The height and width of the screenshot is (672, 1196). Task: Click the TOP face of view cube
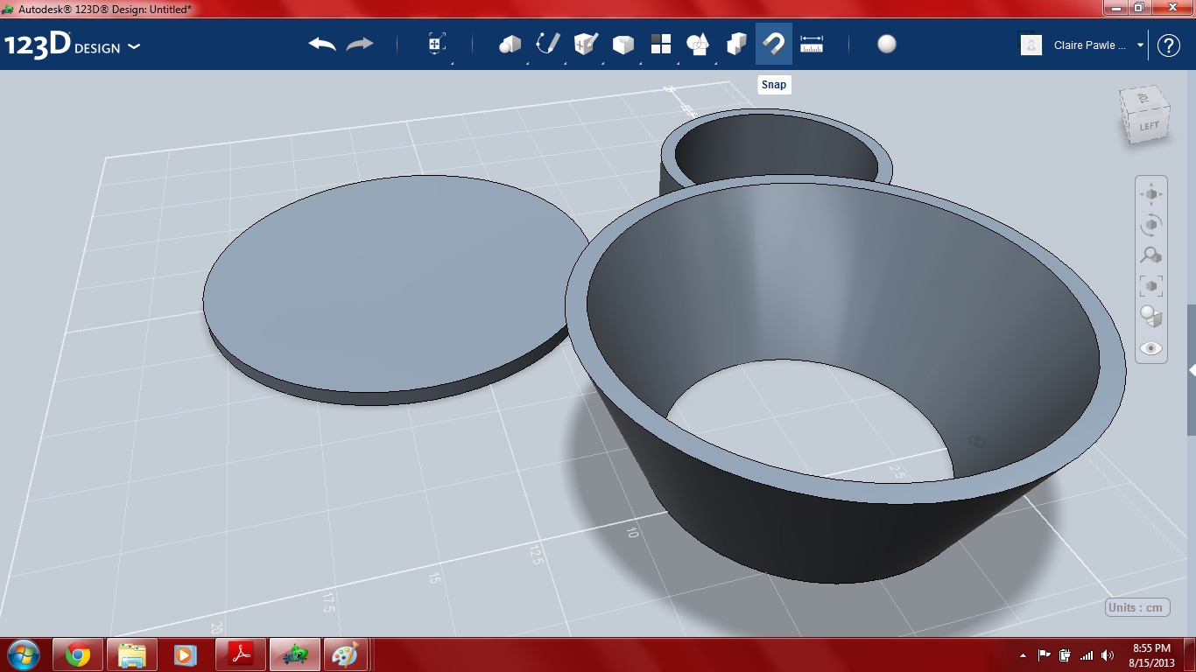coord(1143,98)
